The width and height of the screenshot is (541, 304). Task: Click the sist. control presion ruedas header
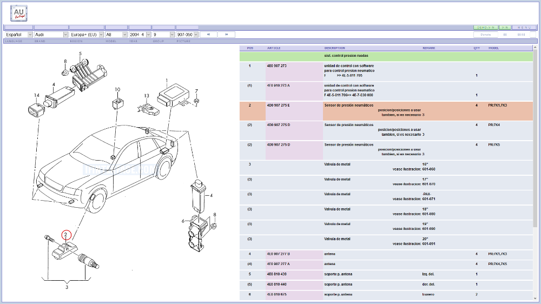pos(386,56)
